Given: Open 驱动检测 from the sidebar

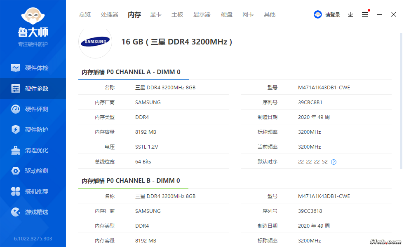Looking at the screenshot, I should 33,171.
